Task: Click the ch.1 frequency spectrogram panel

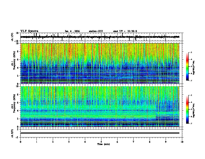Action: point(100,63)
